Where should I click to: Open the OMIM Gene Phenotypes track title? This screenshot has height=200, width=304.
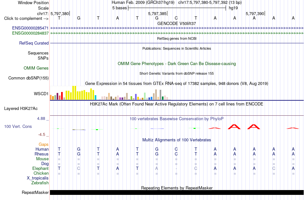click(177, 64)
